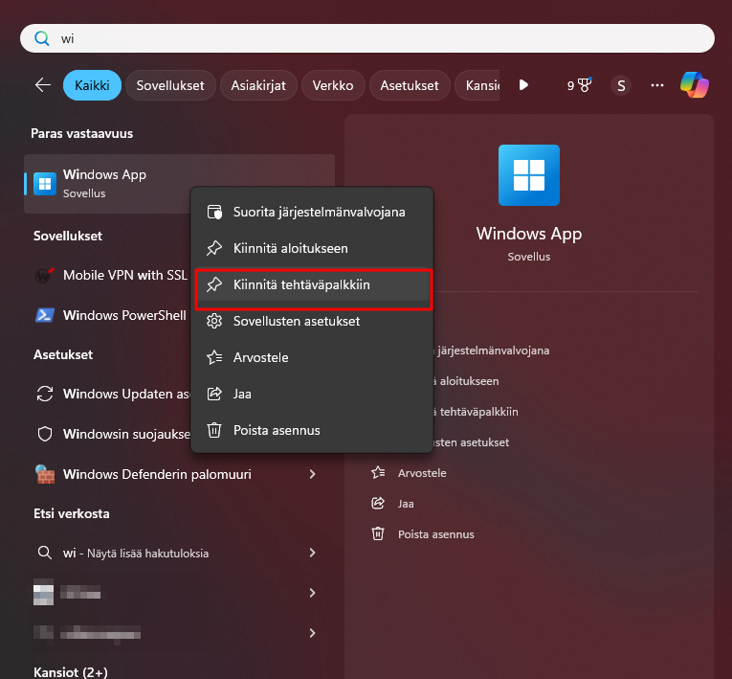Open the three-dot more options menu
732x679 pixels.
pos(656,85)
